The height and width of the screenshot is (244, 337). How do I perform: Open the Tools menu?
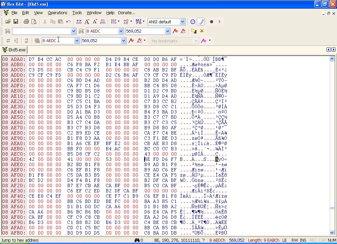(x=77, y=13)
